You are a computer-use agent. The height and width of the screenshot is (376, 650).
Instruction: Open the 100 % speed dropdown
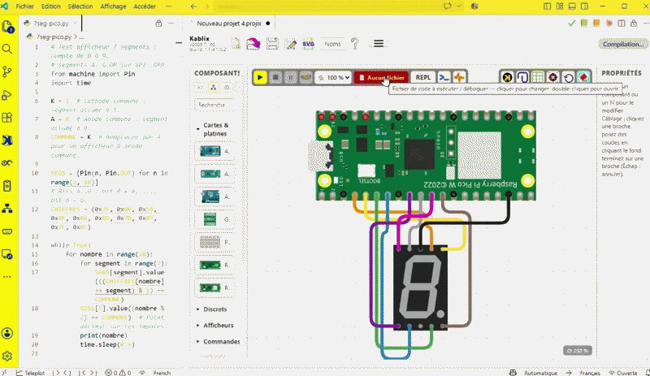[333, 77]
